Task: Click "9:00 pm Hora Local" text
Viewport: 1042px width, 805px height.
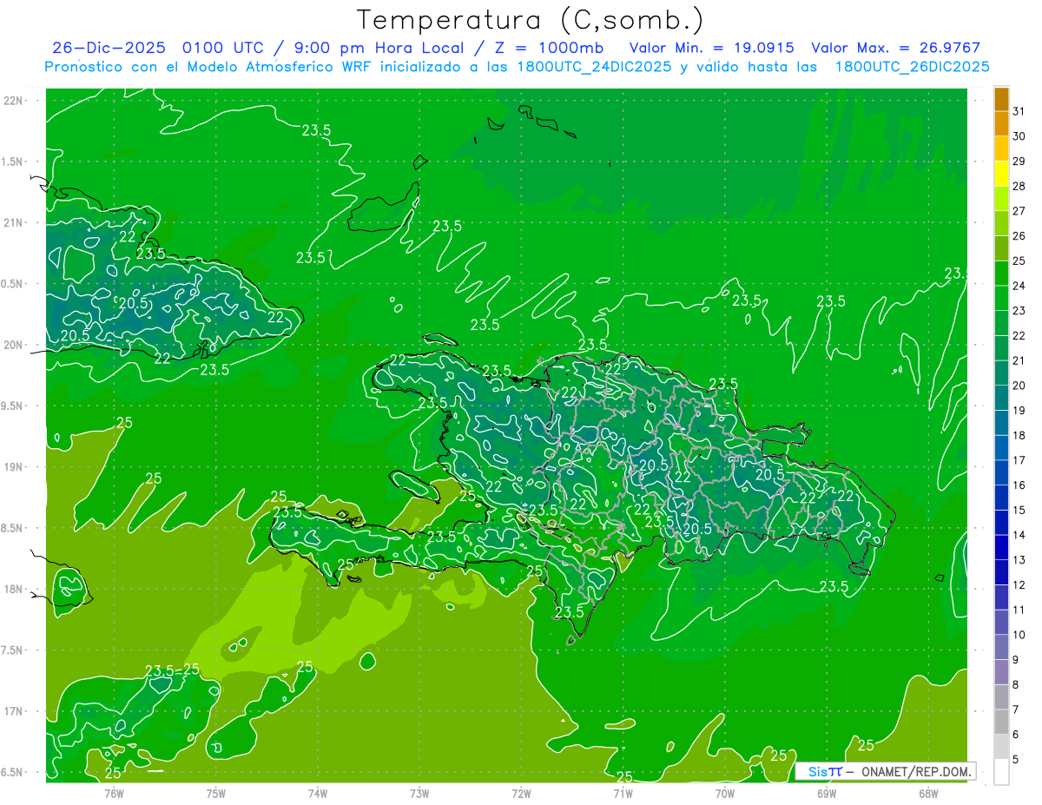Action: tap(384, 48)
